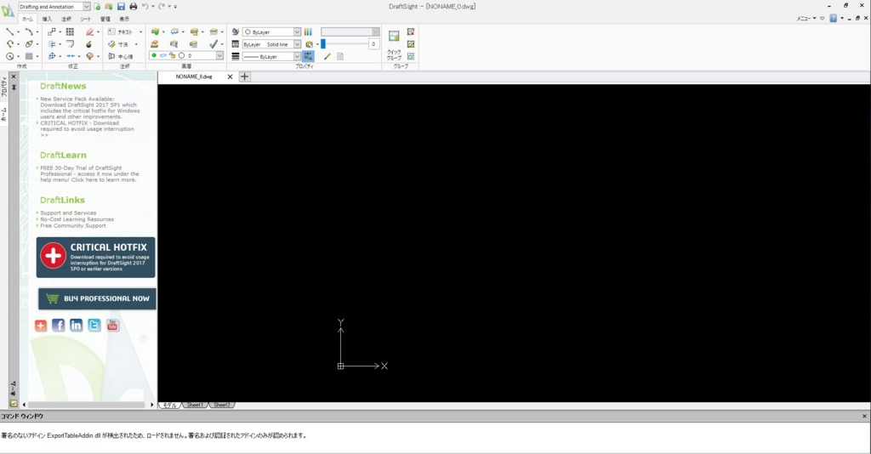Click the CRITICAL HOTFIX download banner
This screenshot has width=871, height=454.
pos(95,258)
